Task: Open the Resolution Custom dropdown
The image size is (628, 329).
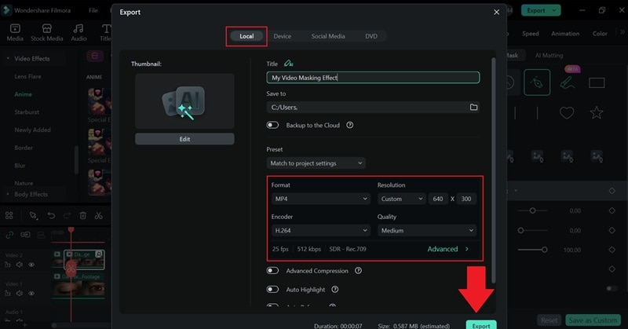Action: coord(401,199)
